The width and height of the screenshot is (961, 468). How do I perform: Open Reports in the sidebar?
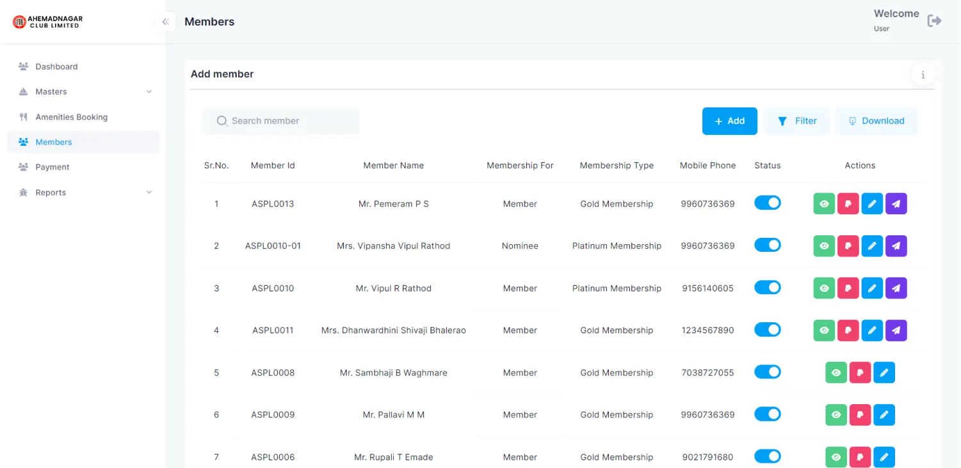83,192
